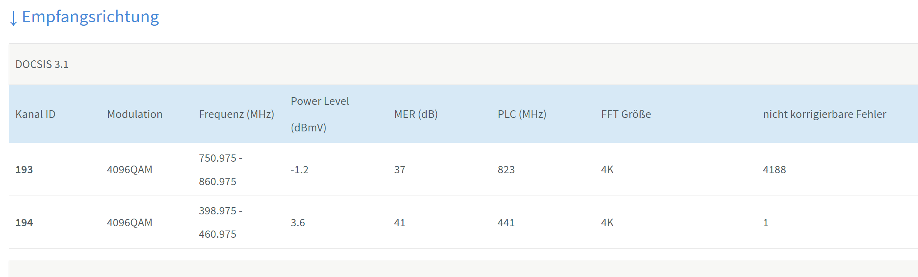The height and width of the screenshot is (277, 918).
Task: Click the PLC (MHz) column header
Action: [x=522, y=114]
